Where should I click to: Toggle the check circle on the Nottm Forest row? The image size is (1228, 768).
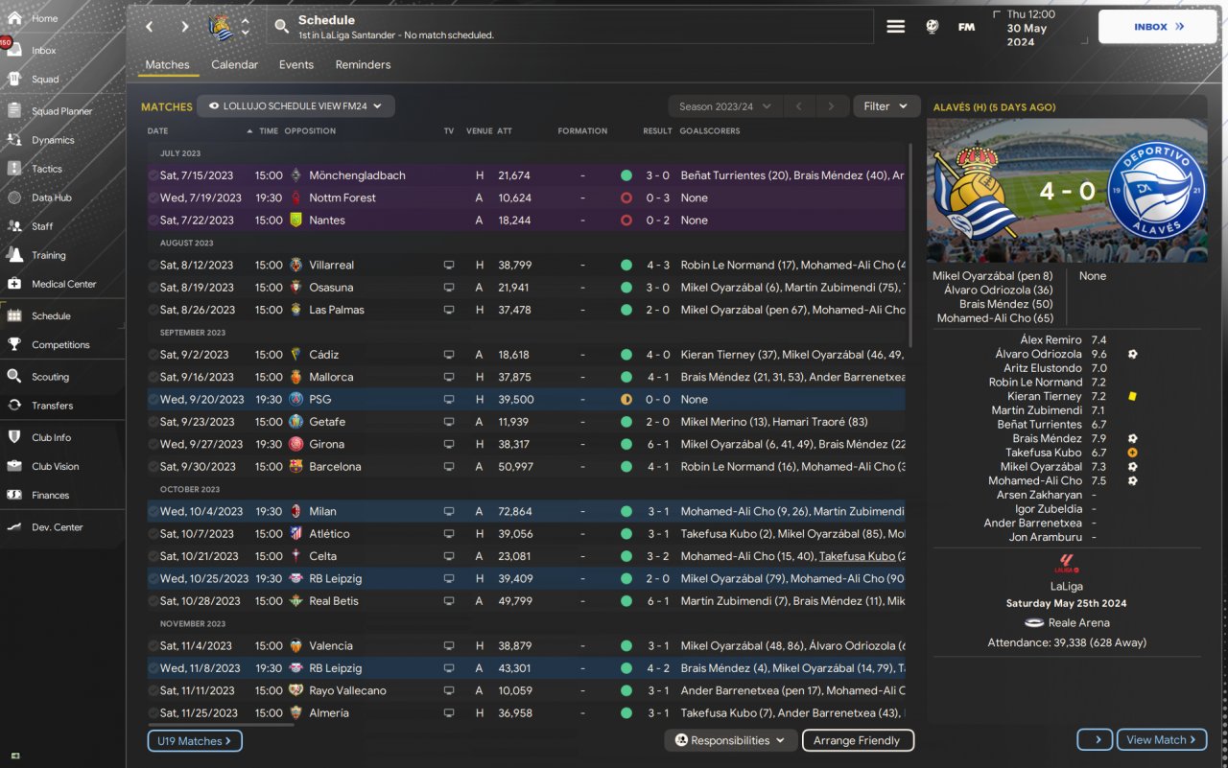coord(153,198)
